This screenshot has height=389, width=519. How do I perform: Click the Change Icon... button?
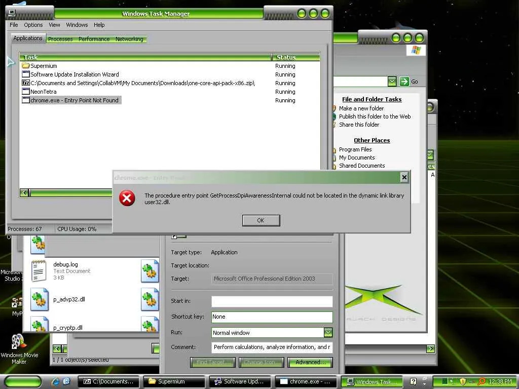coord(262,362)
